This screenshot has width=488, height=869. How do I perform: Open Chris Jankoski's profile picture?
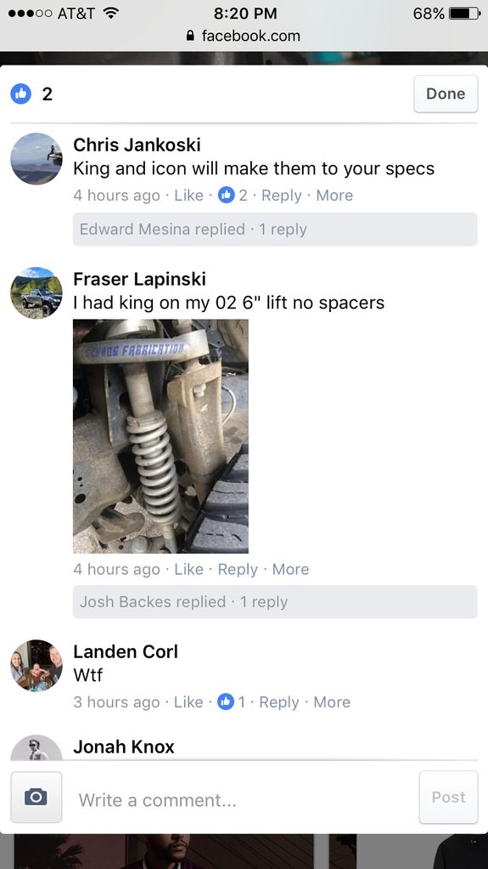pos(36,158)
